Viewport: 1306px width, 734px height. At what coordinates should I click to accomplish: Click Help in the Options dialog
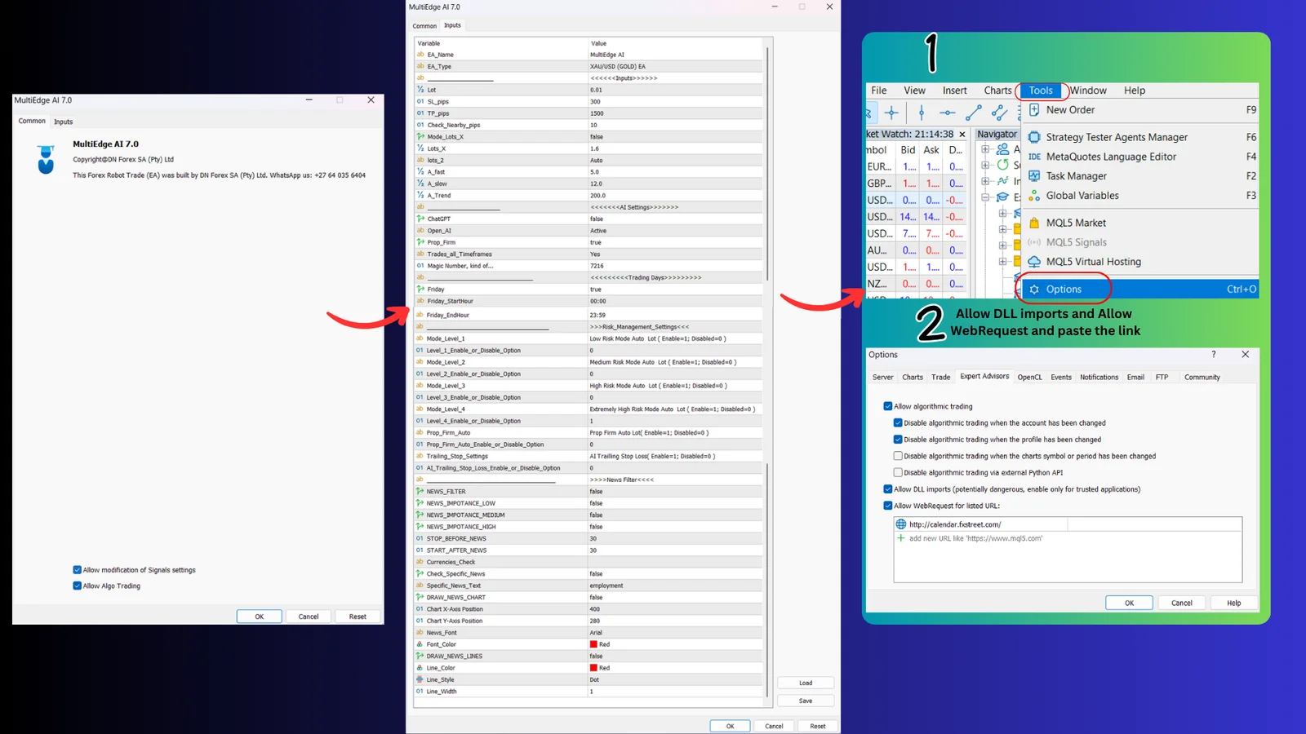tap(1233, 603)
